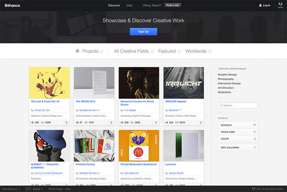Viewport: 287px width, 192px height.
Task: Open author Tim Tadder's profile
Action: [130, 110]
